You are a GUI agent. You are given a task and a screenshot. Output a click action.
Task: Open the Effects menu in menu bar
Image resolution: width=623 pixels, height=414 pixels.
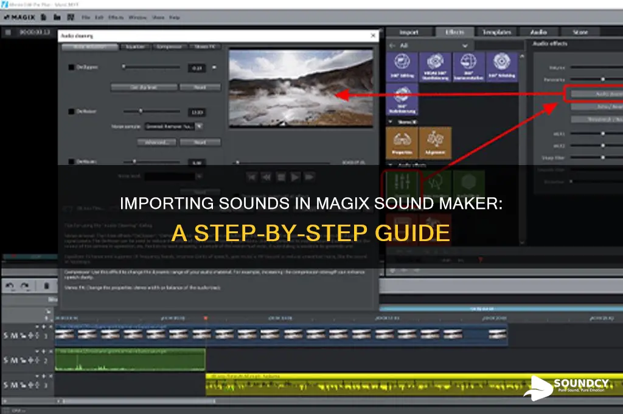click(116, 18)
